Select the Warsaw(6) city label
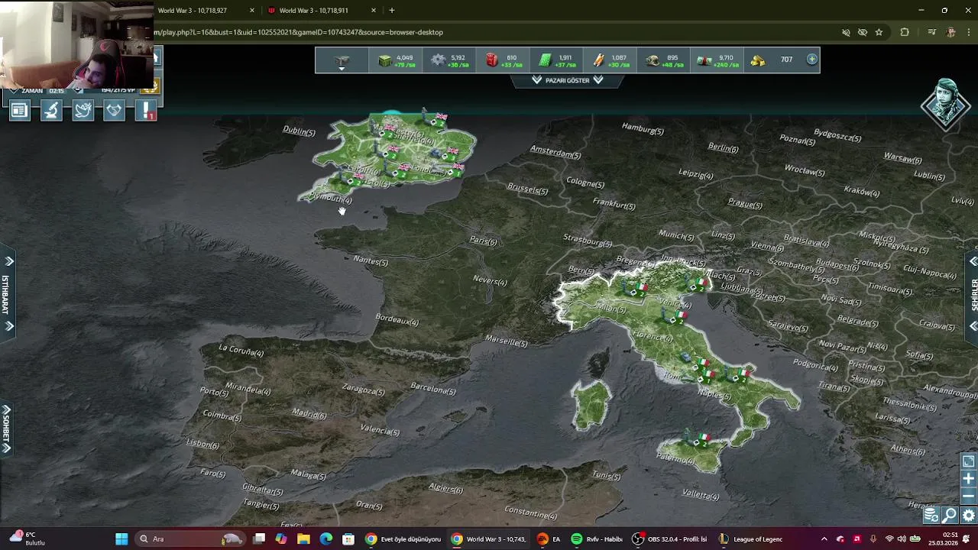Image resolution: width=978 pixels, height=550 pixels. [902, 159]
